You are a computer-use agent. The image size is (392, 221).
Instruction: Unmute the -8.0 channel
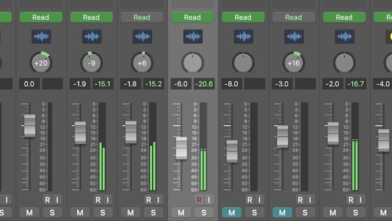coord(232,212)
